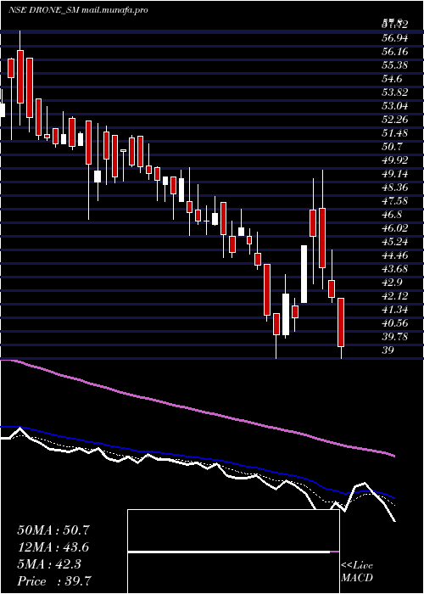Click the 44.46 price axis label
424x594 pixels.
click(x=395, y=255)
